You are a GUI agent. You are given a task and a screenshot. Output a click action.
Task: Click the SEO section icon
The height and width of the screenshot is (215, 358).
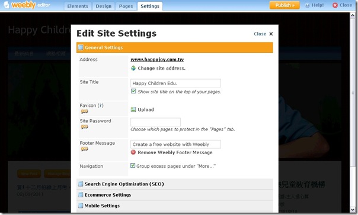coord(81,184)
